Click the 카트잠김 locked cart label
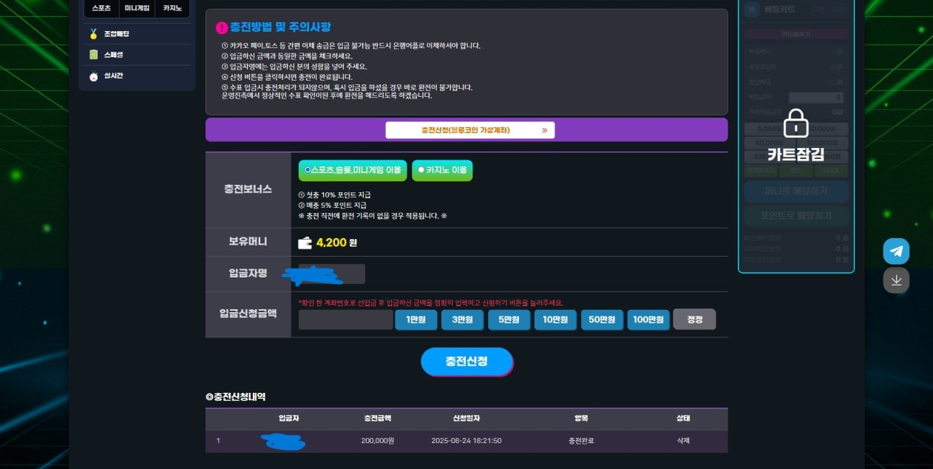This screenshot has height=469, width=933. coord(795,155)
